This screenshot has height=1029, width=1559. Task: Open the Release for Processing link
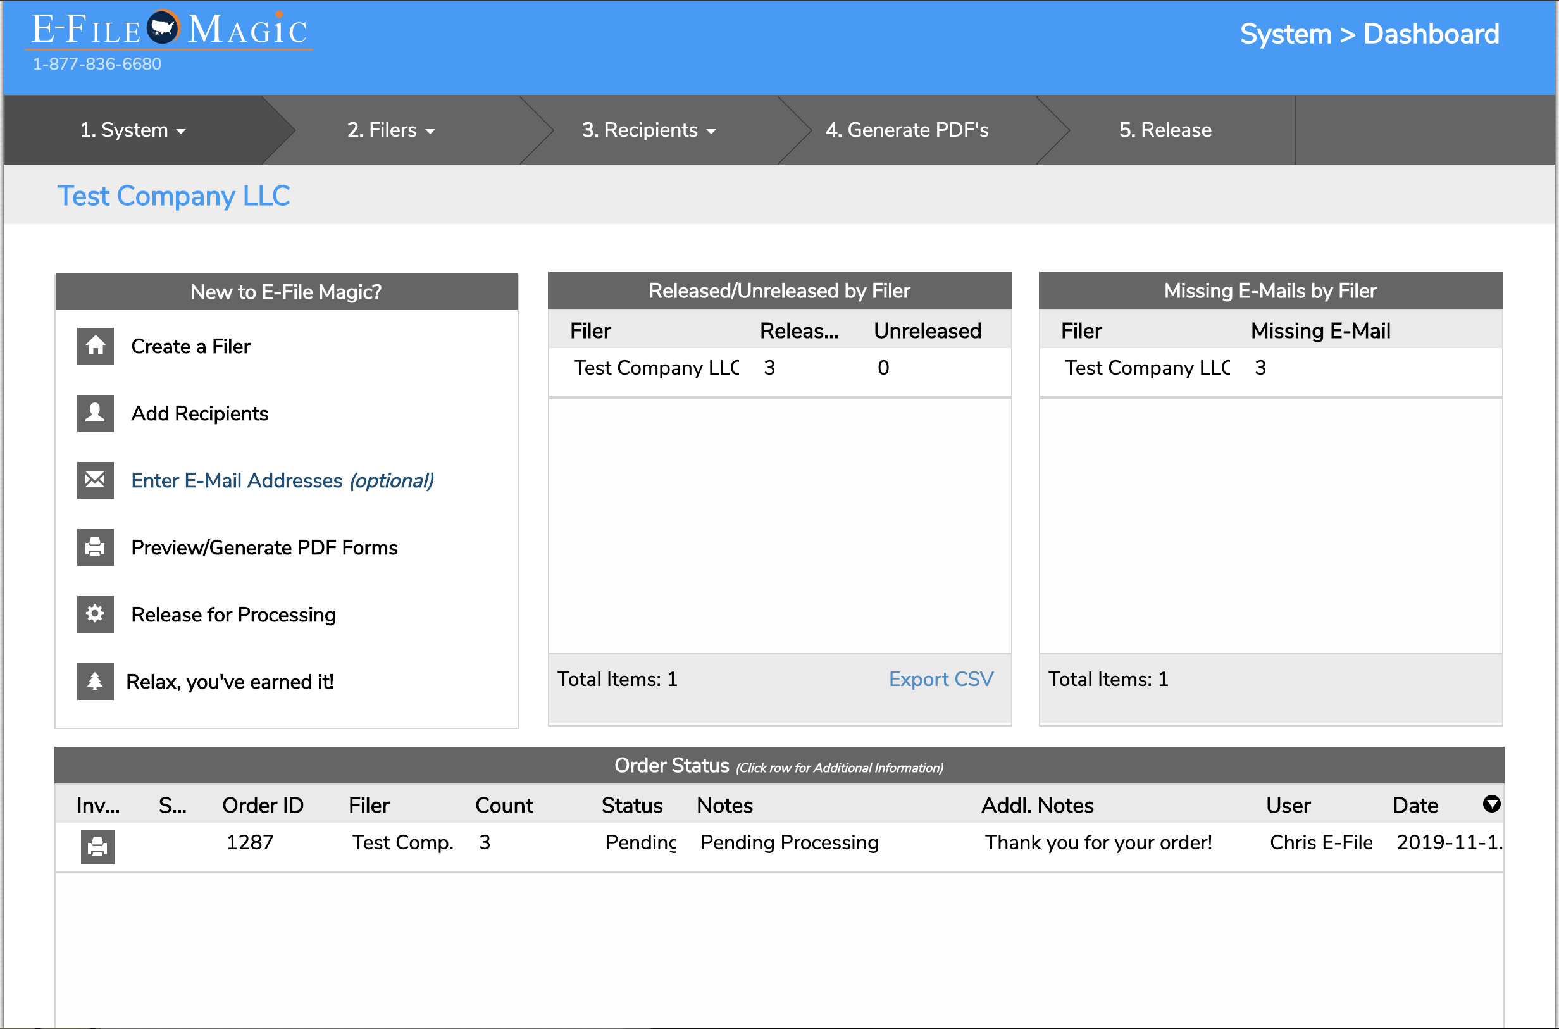click(233, 614)
